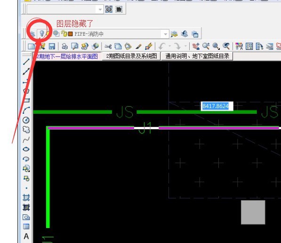Select the Spline curve tool
281x243 pixels.
click(26, 140)
